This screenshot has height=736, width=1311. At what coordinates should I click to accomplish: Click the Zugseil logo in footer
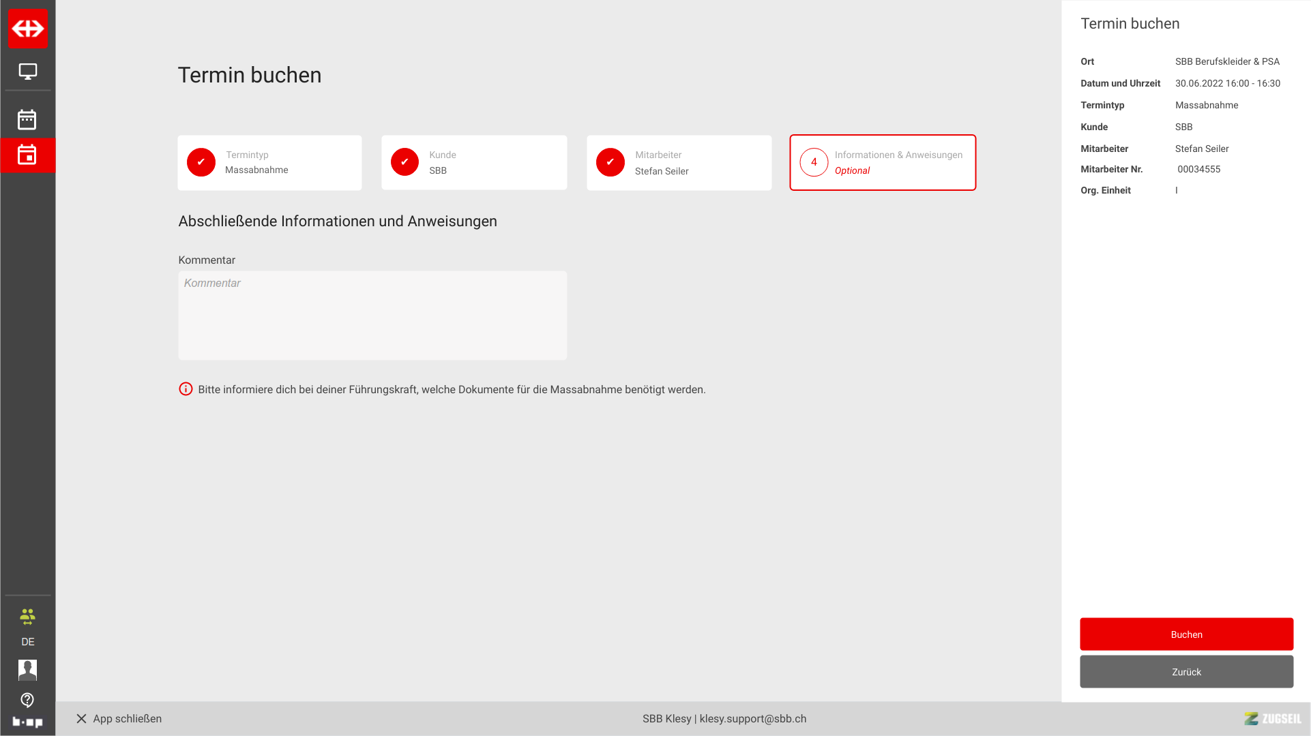[1272, 719]
